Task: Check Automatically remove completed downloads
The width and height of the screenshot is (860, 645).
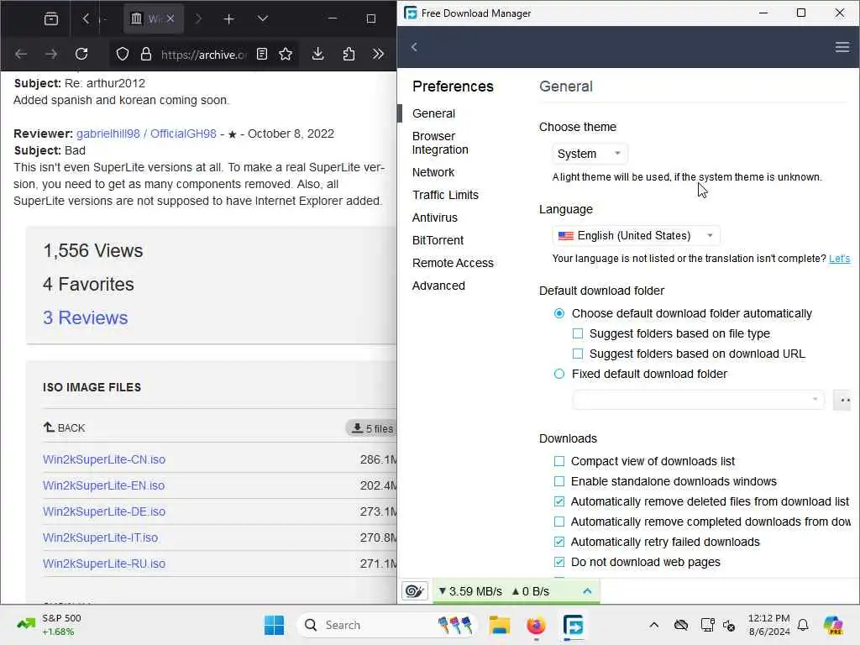Action: click(x=558, y=522)
